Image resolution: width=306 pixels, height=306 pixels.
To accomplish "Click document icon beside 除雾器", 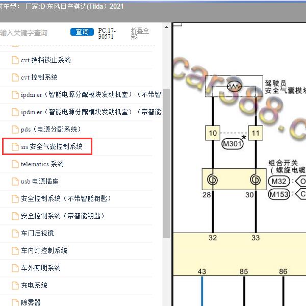I will click(15, 302).
